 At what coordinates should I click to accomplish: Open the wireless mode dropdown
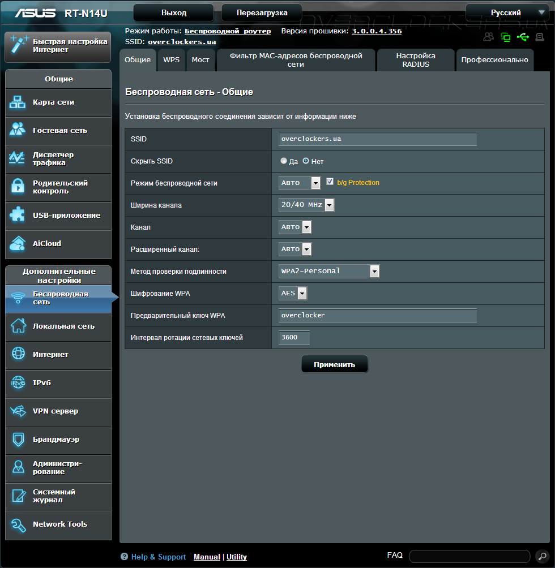pos(300,183)
